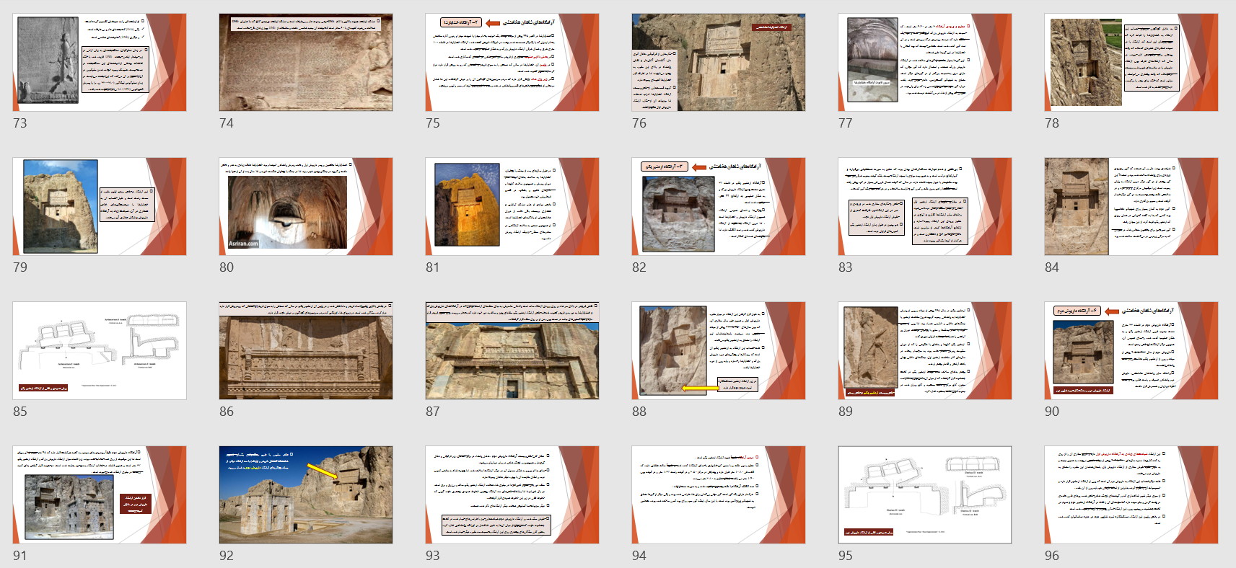The height and width of the screenshot is (568, 1236).
Task: Select slide 89 with archer relief carving
Action: [925, 350]
